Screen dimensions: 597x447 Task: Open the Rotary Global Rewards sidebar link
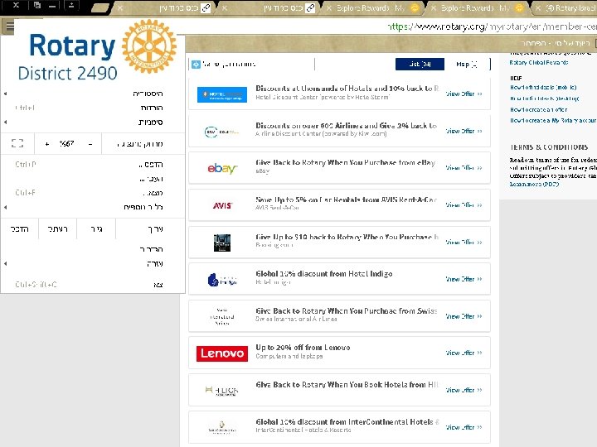pos(539,62)
